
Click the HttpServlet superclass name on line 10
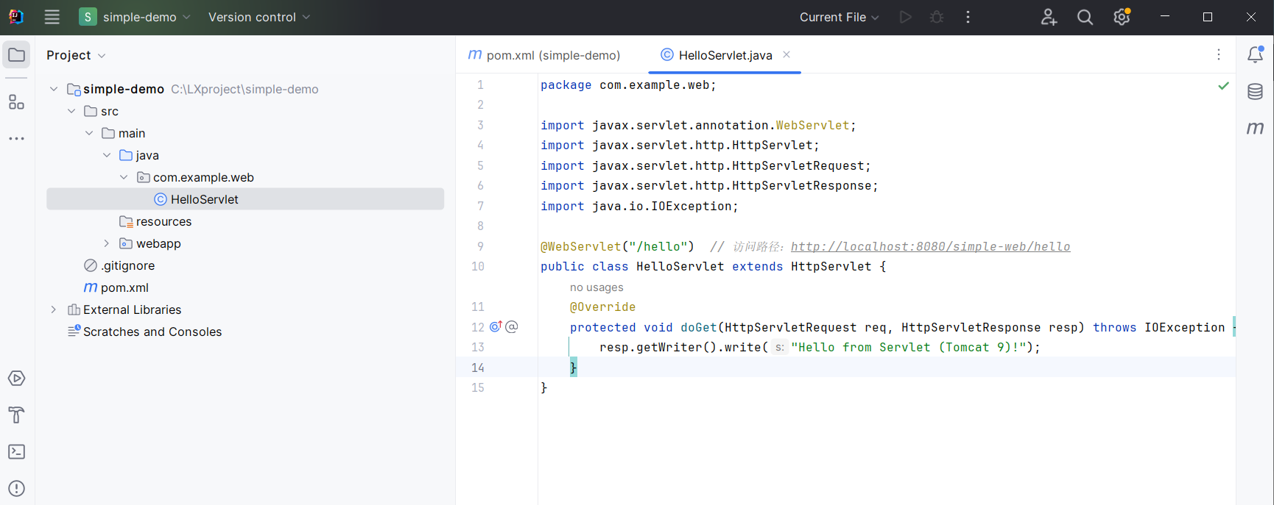[831, 267]
